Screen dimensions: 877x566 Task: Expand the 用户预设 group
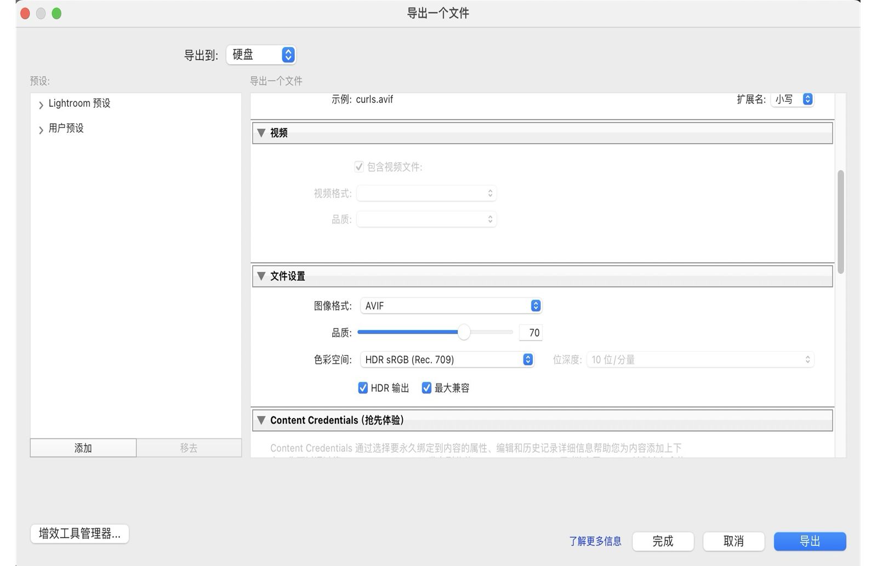pyautogui.click(x=41, y=129)
